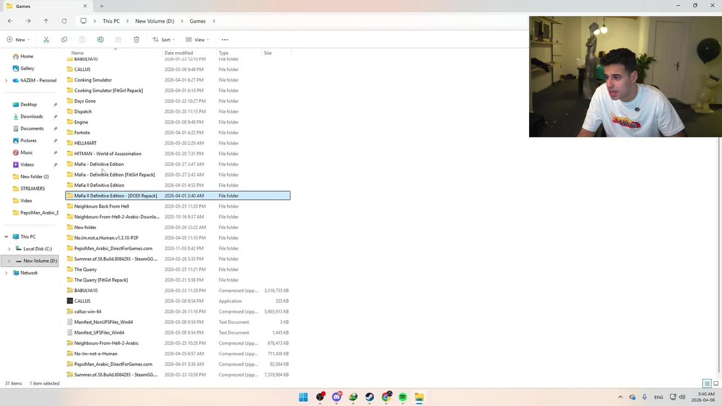The image size is (722, 406).
Task: Show hidden system tray icons
Action: click(x=620, y=397)
